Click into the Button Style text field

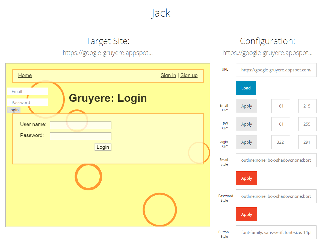pyautogui.click(x=276, y=233)
